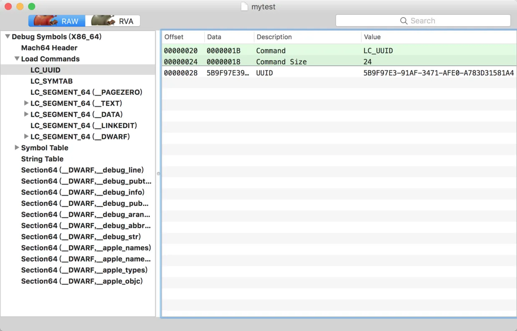
Task: Expand the Symbol Table node
Action: tap(17, 148)
